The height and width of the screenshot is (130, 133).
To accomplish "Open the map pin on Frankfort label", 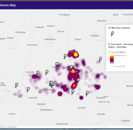I will coord(71,67).
